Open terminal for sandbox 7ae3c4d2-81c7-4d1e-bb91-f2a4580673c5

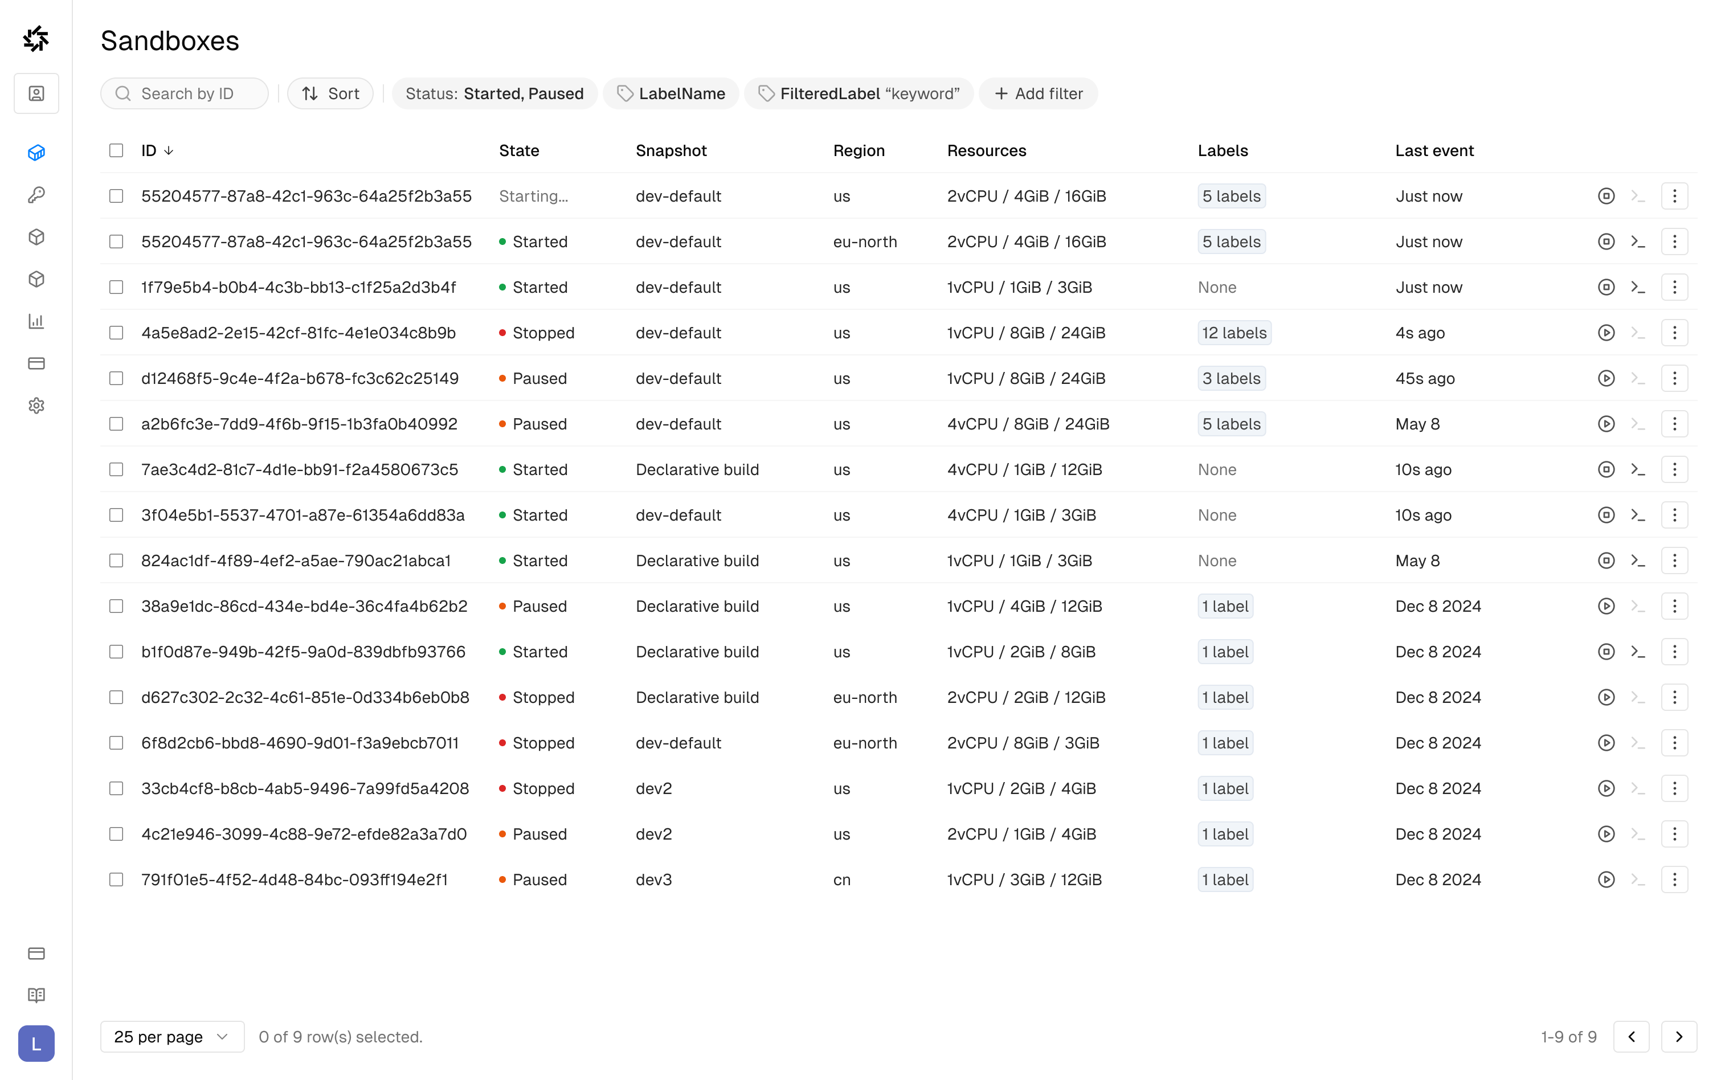tap(1638, 469)
